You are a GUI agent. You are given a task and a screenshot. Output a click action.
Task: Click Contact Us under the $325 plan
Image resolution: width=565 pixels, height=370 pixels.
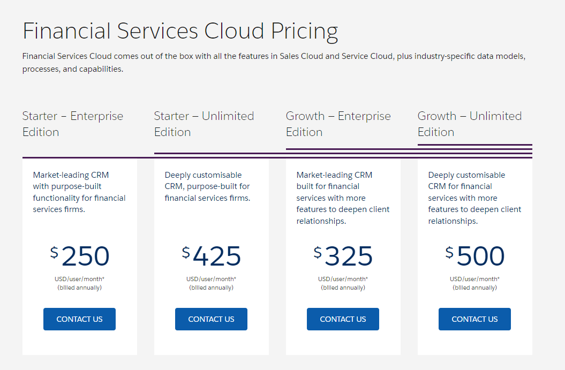point(343,319)
